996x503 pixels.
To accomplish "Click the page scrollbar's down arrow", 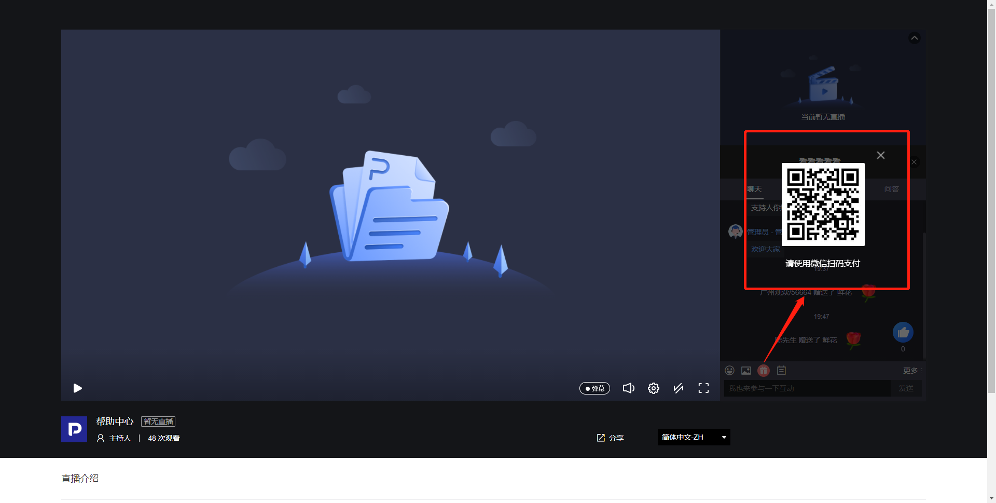I will pos(991,498).
